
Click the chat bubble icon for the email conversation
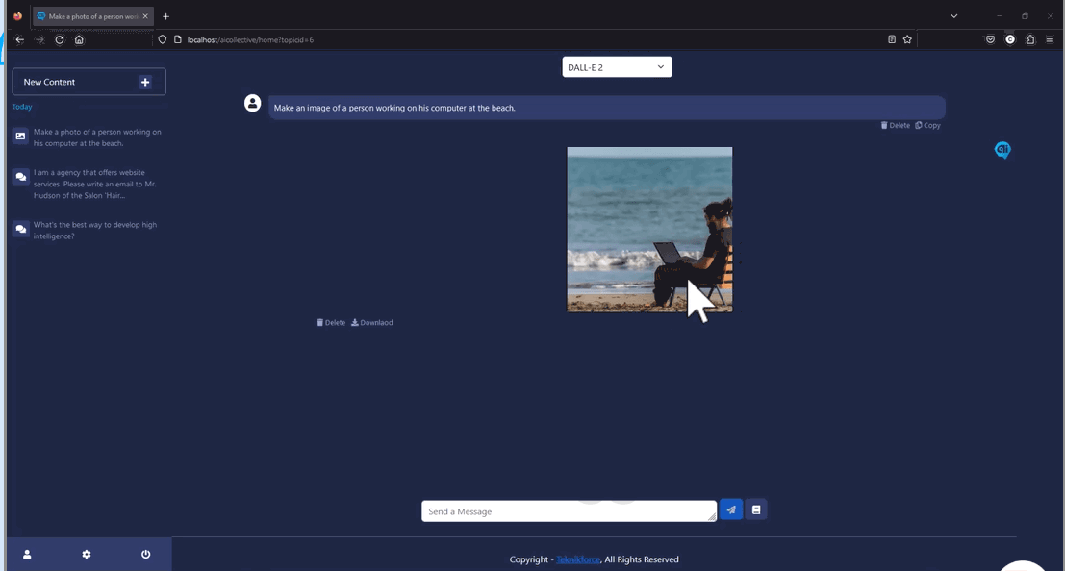pyautogui.click(x=20, y=177)
